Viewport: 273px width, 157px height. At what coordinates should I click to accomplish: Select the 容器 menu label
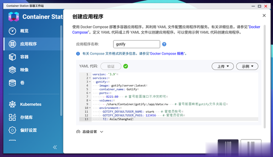point(24,57)
